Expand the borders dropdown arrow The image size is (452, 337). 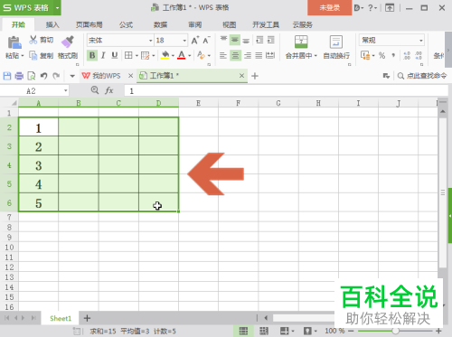point(137,55)
